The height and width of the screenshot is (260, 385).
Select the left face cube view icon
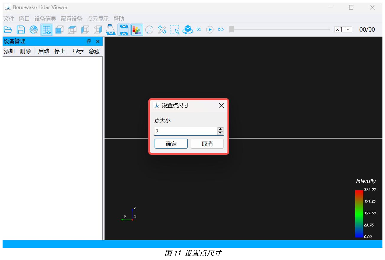[x=85, y=30]
